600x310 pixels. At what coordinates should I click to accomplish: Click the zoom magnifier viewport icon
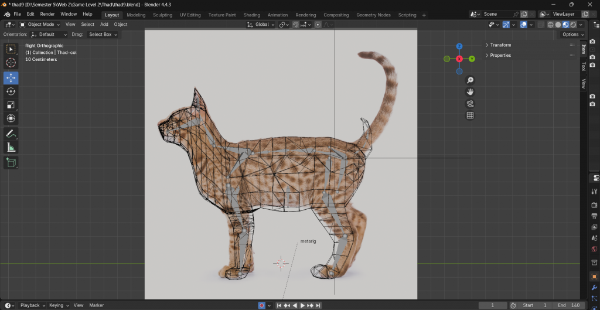click(x=470, y=80)
